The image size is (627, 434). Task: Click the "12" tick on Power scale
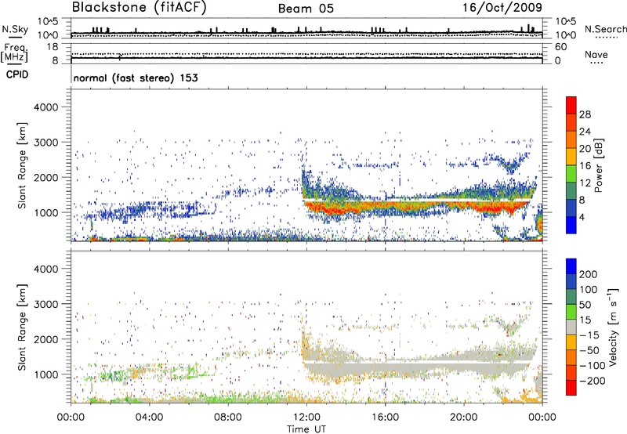(x=585, y=183)
